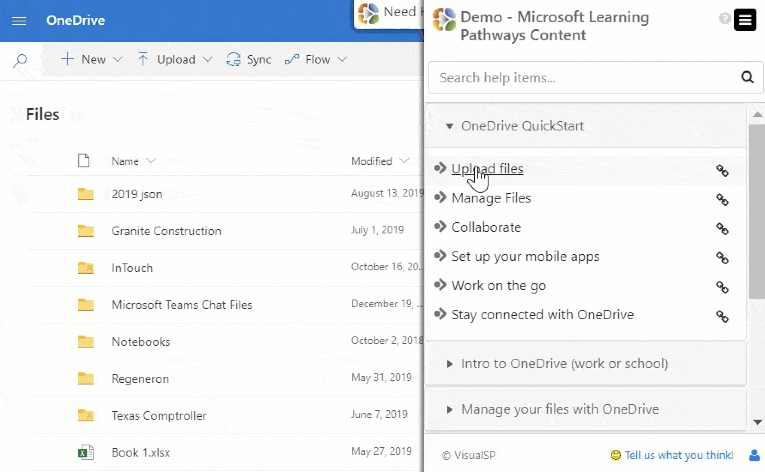The height and width of the screenshot is (472, 765).
Task: Click the Tell us what you think link
Action: point(678,455)
